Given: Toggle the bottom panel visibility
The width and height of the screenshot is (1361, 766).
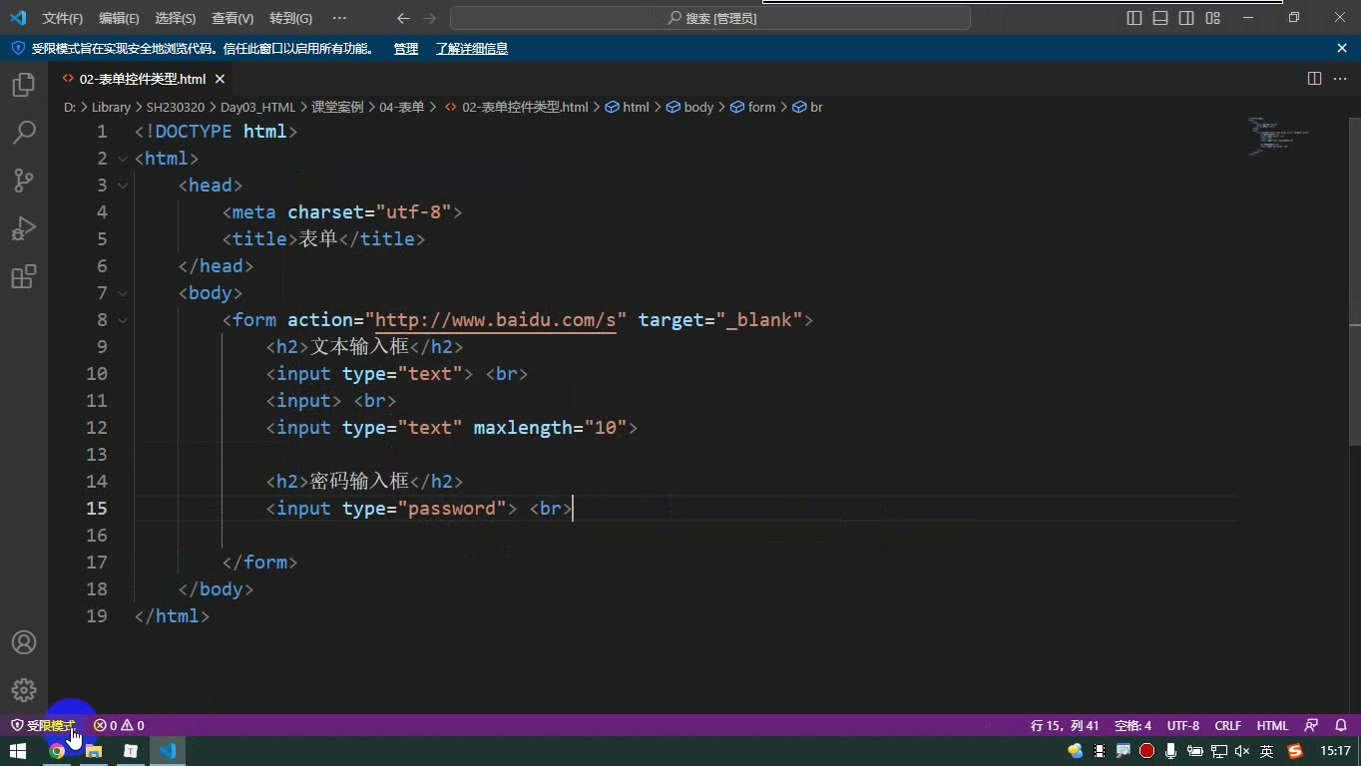Looking at the screenshot, I should 1160,18.
